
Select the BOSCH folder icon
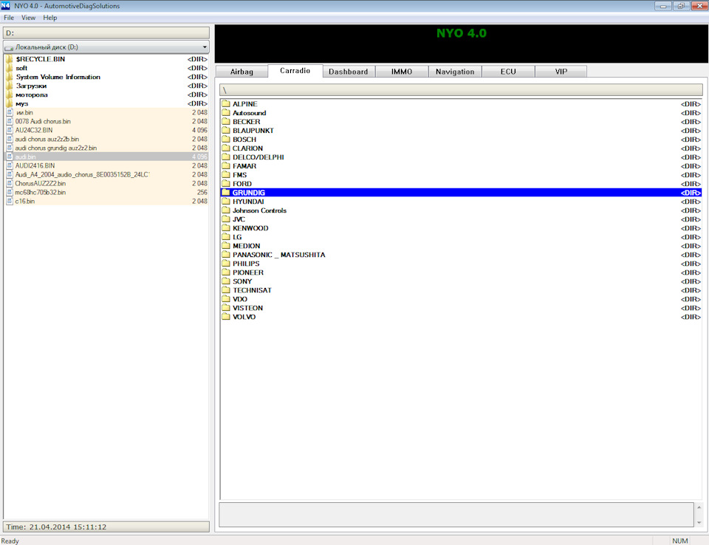226,140
